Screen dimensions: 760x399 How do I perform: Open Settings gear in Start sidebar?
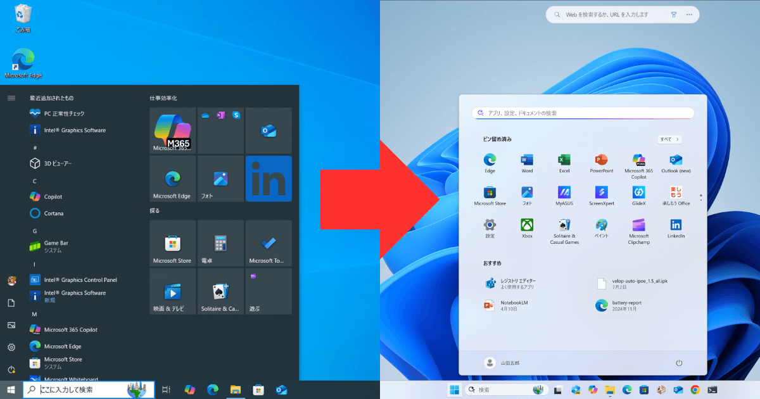(x=11, y=347)
